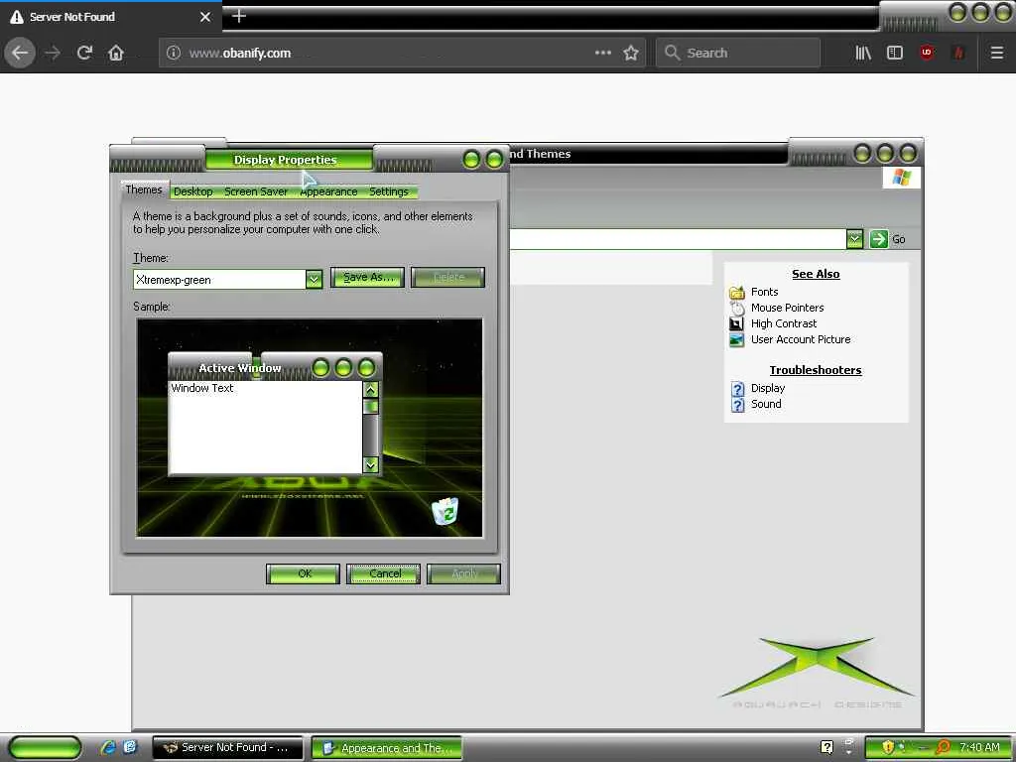The height and width of the screenshot is (762, 1016).
Task: Open the Appearance tab
Action: click(328, 191)
